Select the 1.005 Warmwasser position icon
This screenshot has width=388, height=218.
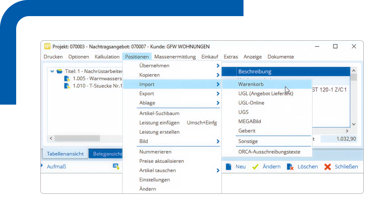click(67, 79)
